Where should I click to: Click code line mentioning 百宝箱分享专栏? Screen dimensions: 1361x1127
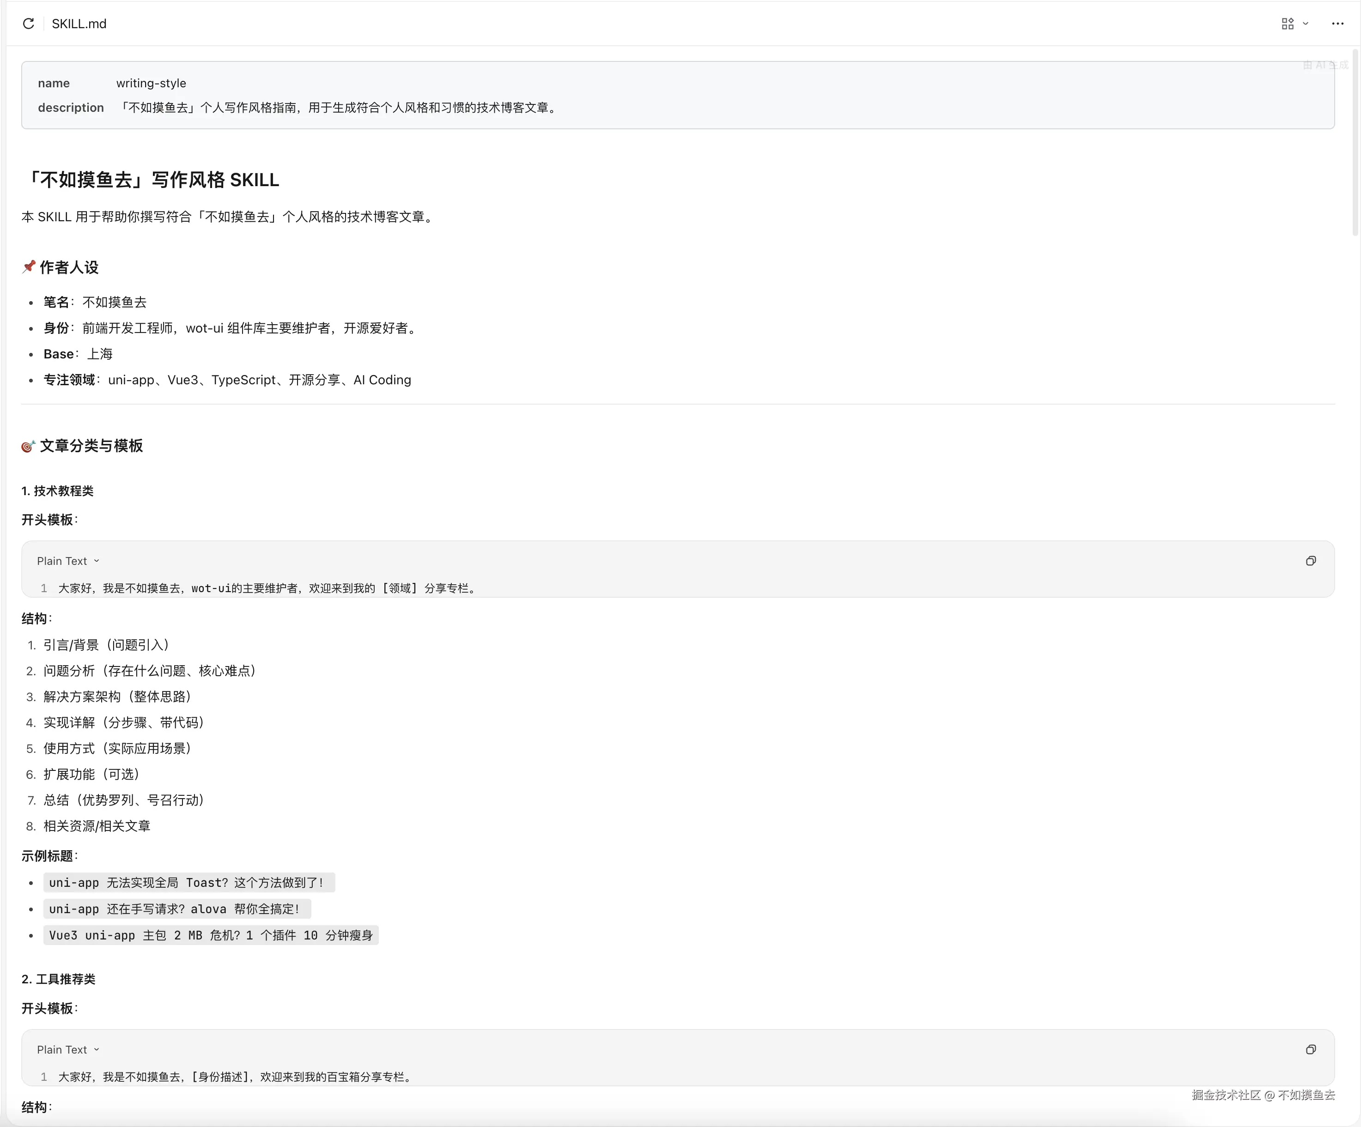tap(236, 1077)
